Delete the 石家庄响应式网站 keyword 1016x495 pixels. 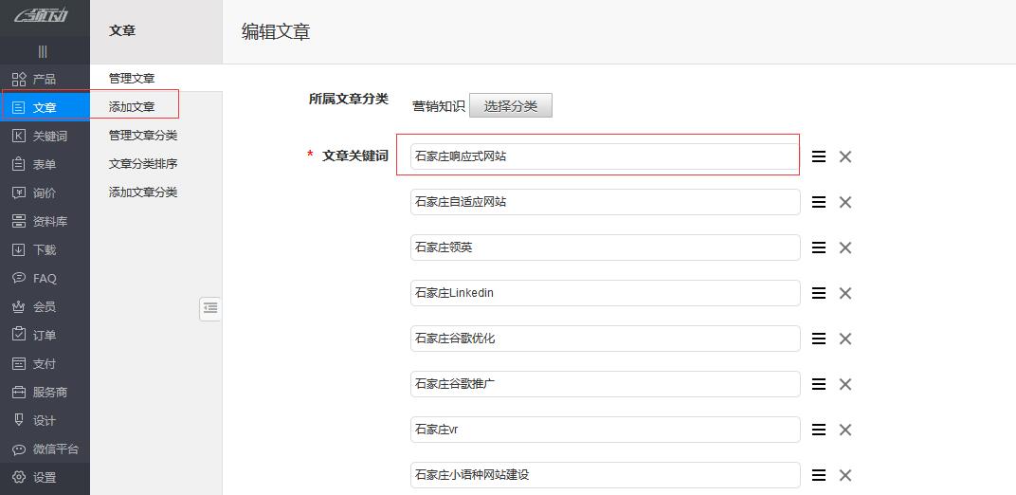[x=845, y=156]
